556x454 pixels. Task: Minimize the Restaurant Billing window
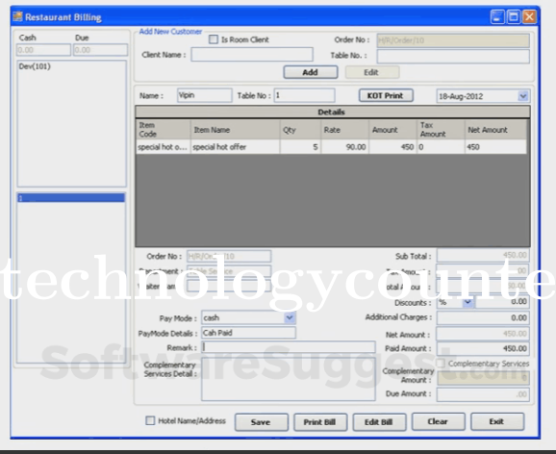497,16
